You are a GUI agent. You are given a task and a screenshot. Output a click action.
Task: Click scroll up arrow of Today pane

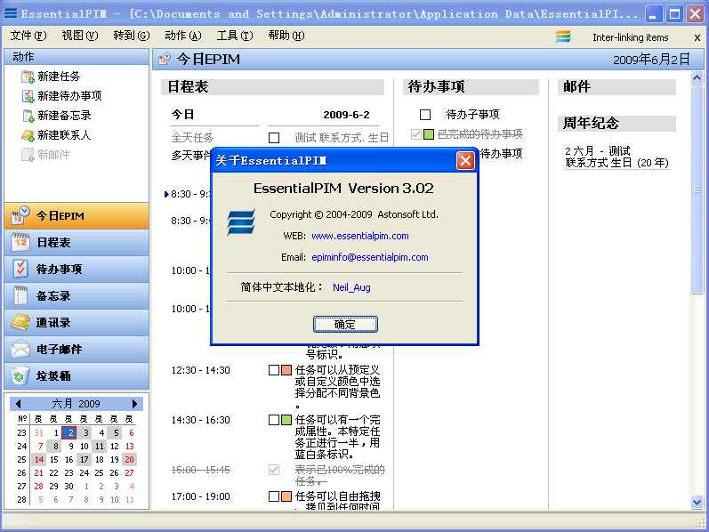click(697, 77)
